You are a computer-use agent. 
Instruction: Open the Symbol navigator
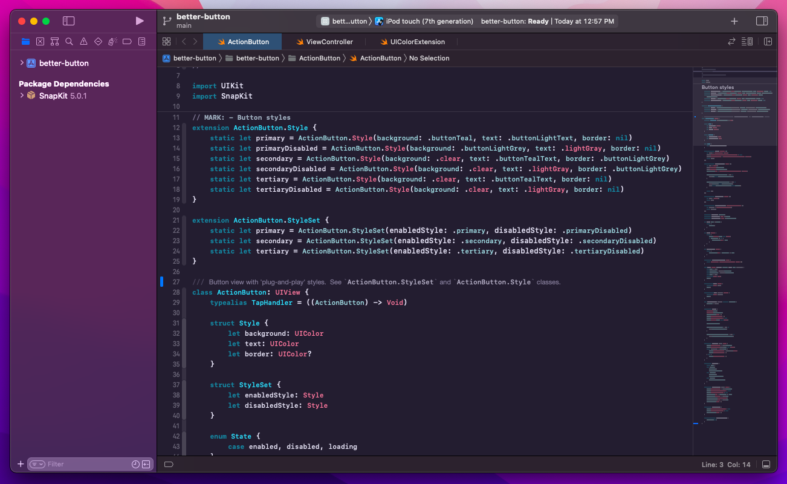point(54,42)
